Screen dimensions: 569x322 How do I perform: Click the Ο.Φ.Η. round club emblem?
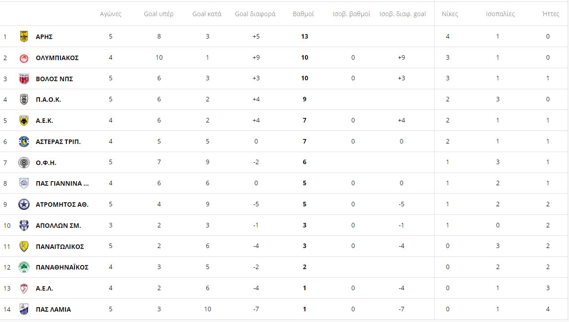point(24,163)
